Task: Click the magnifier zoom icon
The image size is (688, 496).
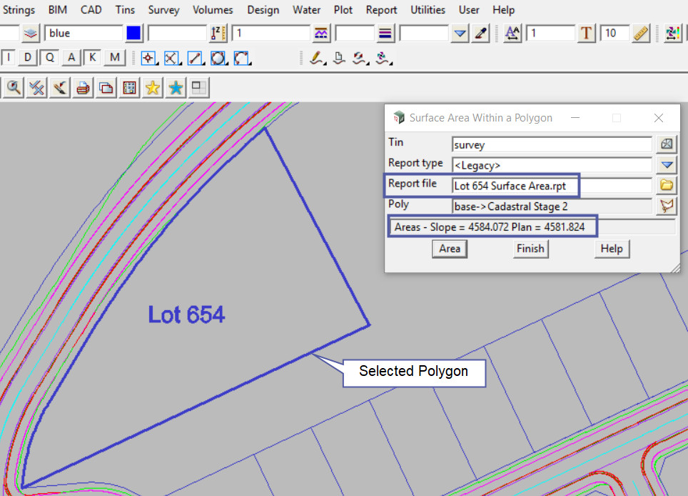Action: (x=14, y=88)
